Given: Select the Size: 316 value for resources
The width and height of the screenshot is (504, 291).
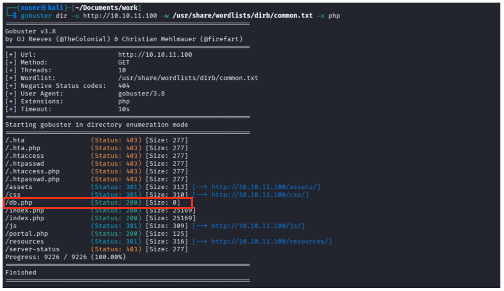Looking at the screenshot, I should coord(166,241).
